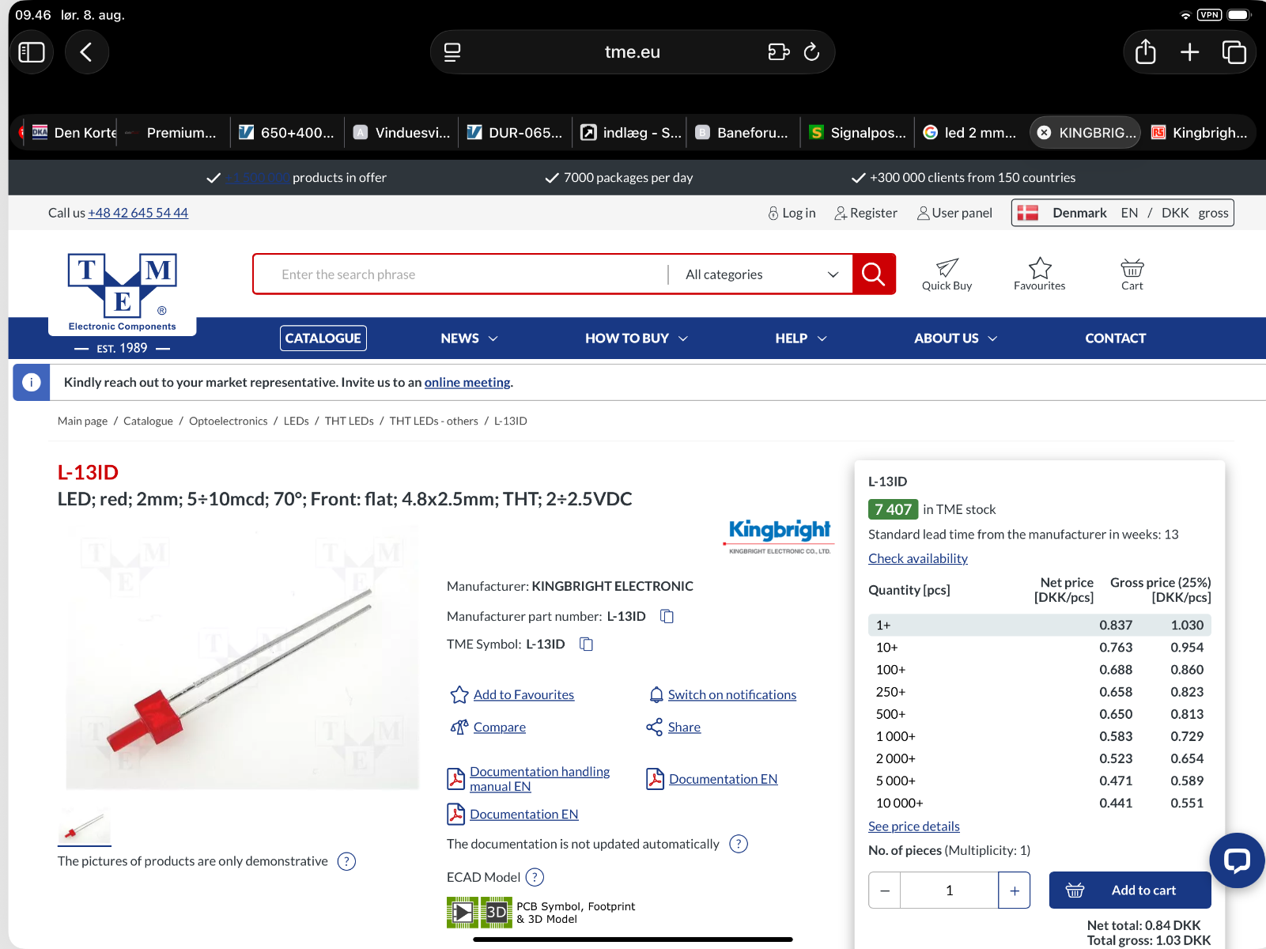This screenshot has height=949, width=1266.
Task: Click the Share link
Action: coord(684,727)
